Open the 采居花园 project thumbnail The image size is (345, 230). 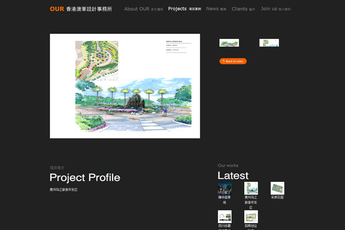click(x=277, y=188)
